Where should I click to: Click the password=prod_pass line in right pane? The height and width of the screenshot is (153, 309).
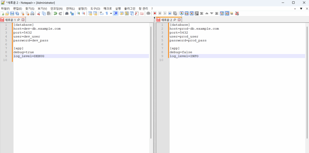click(x=188, y=40)
